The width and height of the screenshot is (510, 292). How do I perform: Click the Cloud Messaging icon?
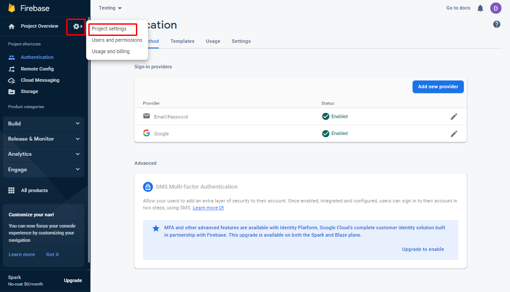[12, 80]
